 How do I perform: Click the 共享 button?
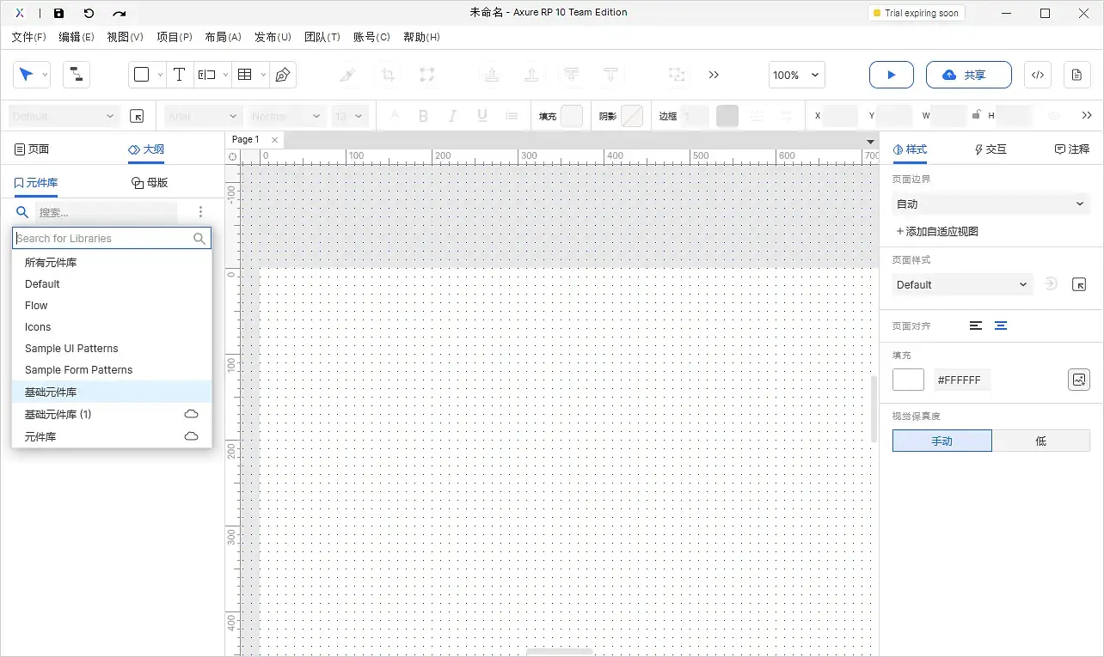[x=968, y=75]
